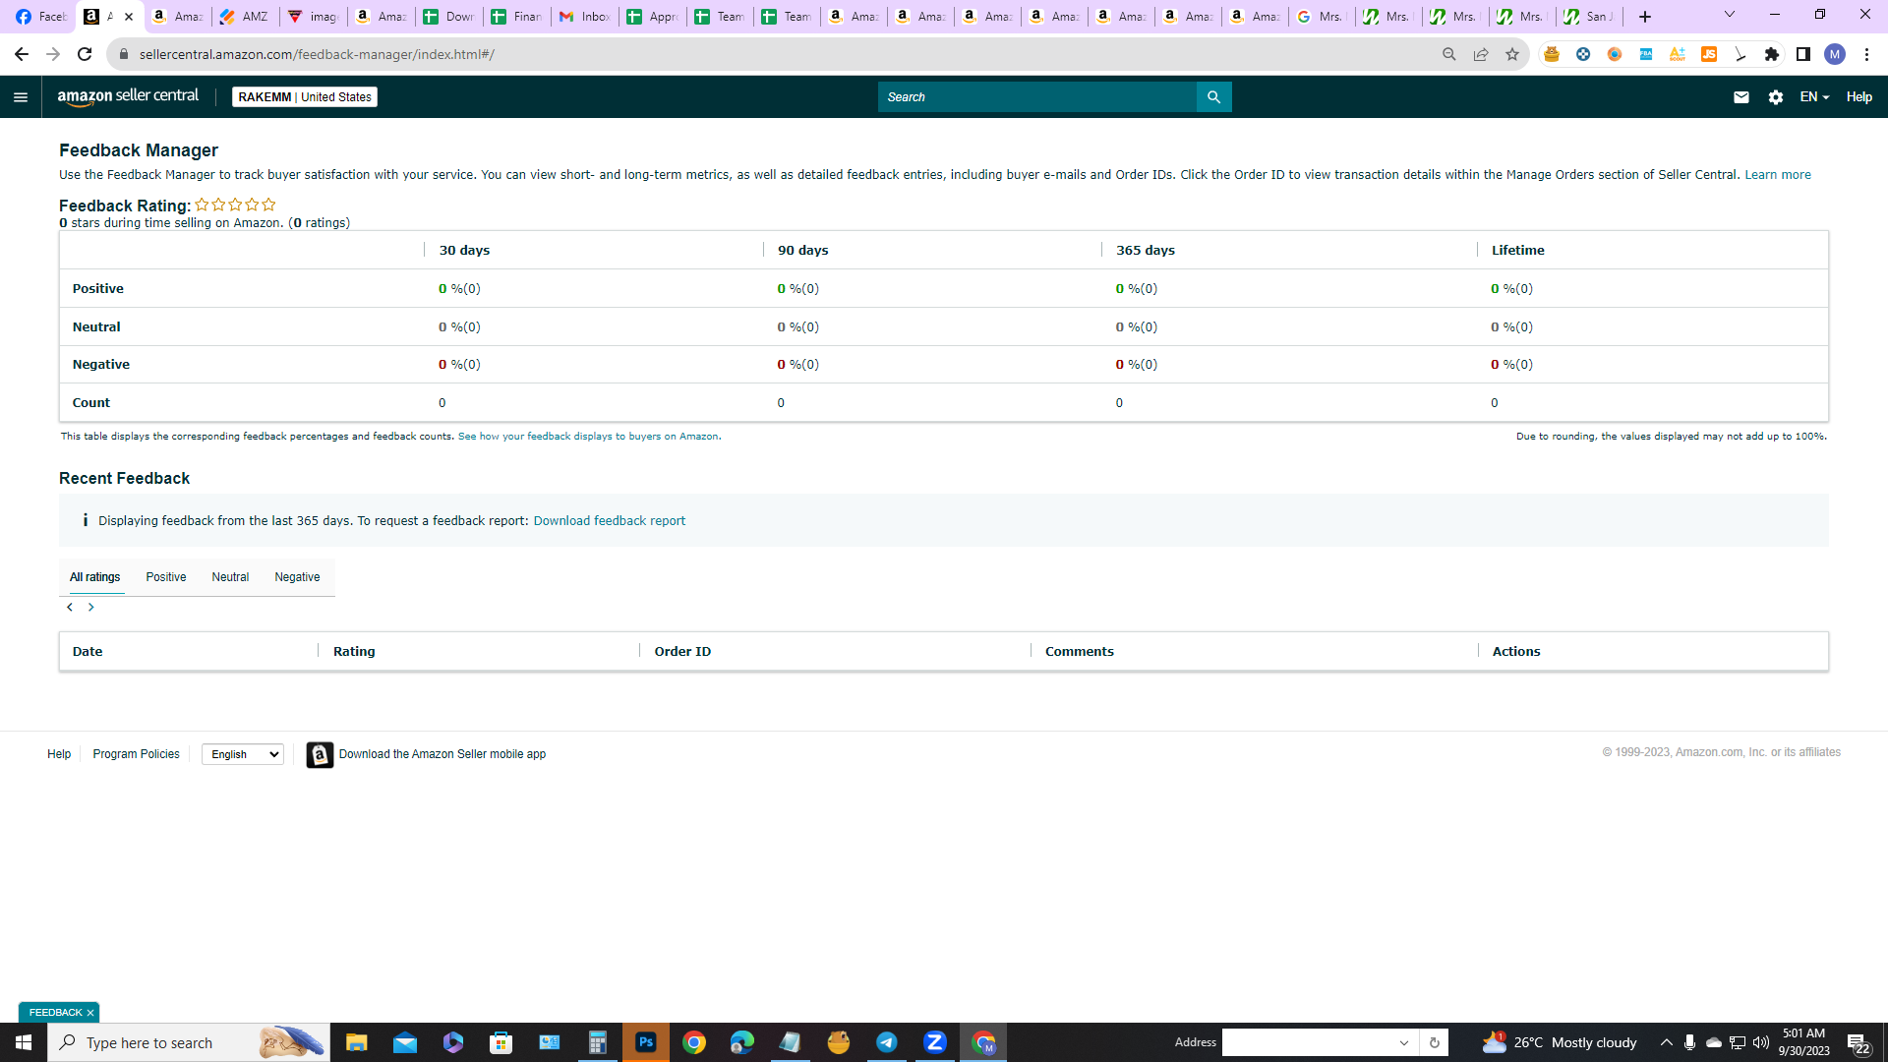The image size is (1888, 1062).
Task: Open 'See how your feedback displays' link
Action: [589, 437]
